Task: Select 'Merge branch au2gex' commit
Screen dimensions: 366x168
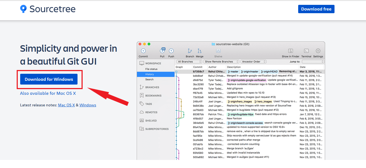Action: click(x=250, y=149)
